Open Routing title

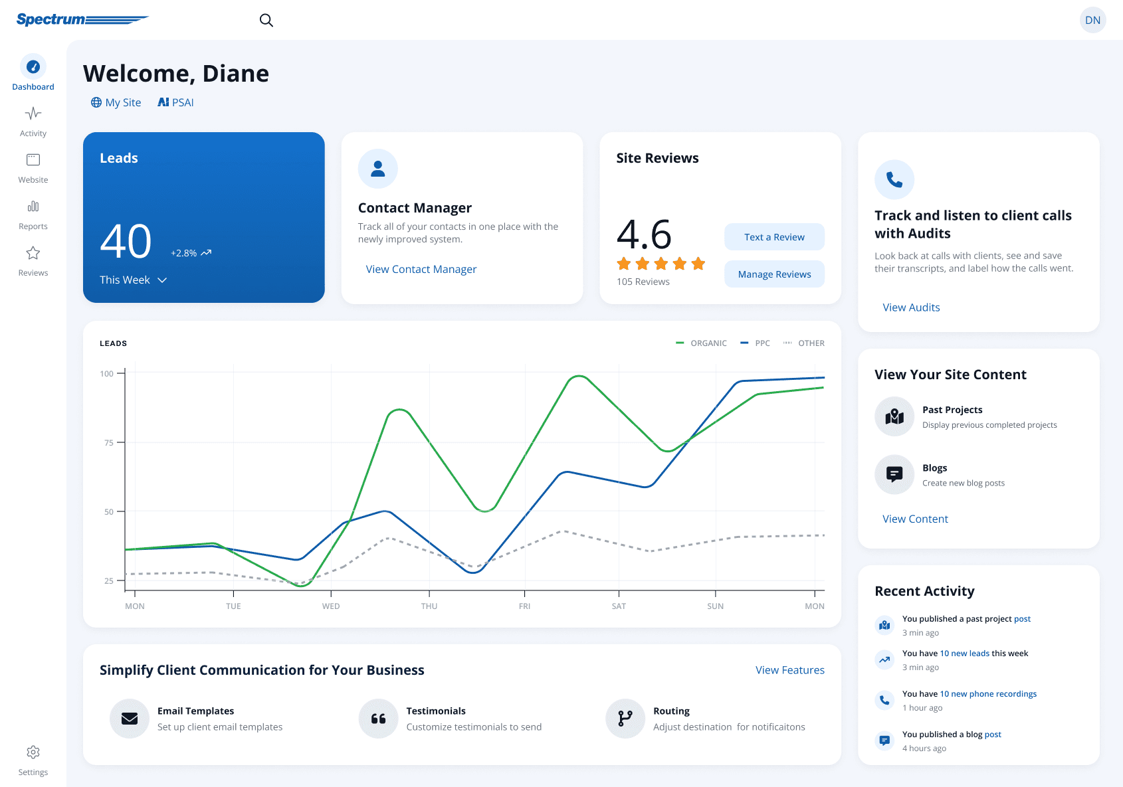pyautogui.click(x=671, y=711)
